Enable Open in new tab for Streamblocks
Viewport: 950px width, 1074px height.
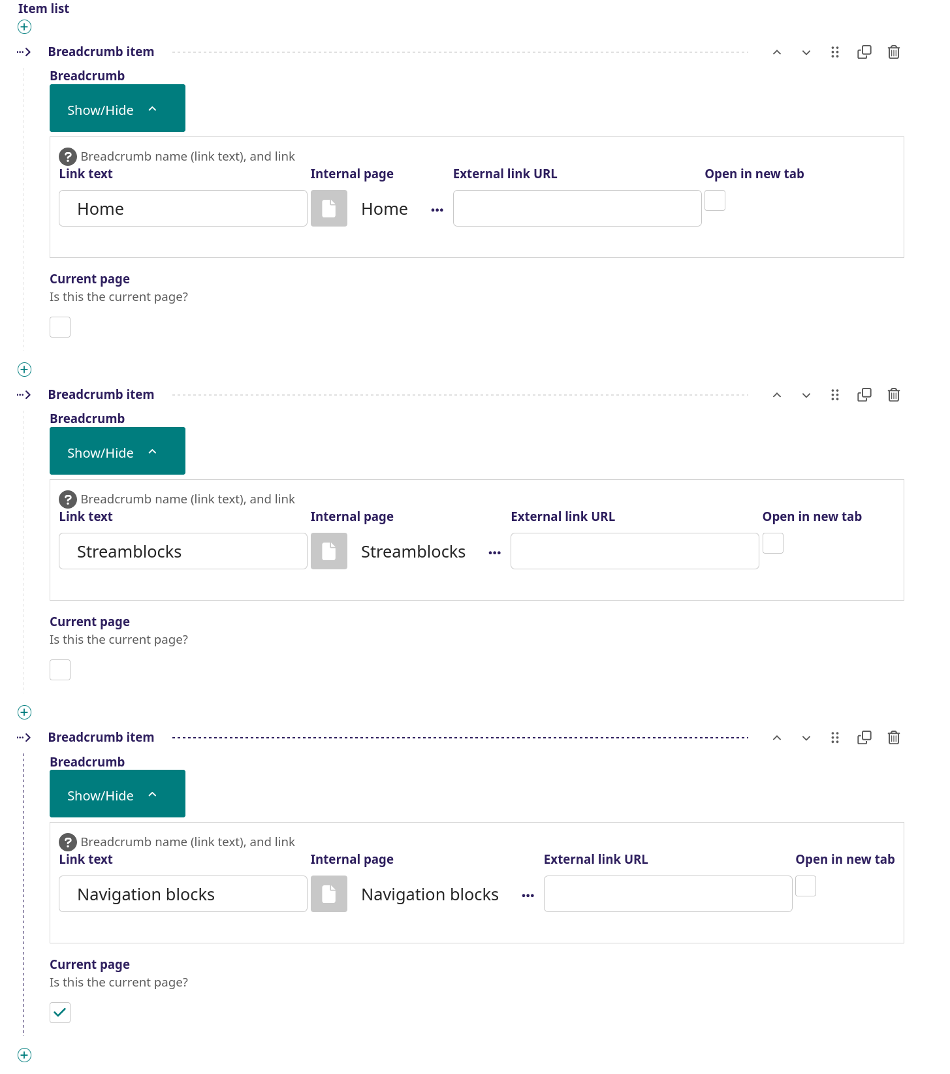tap(772, 543)
